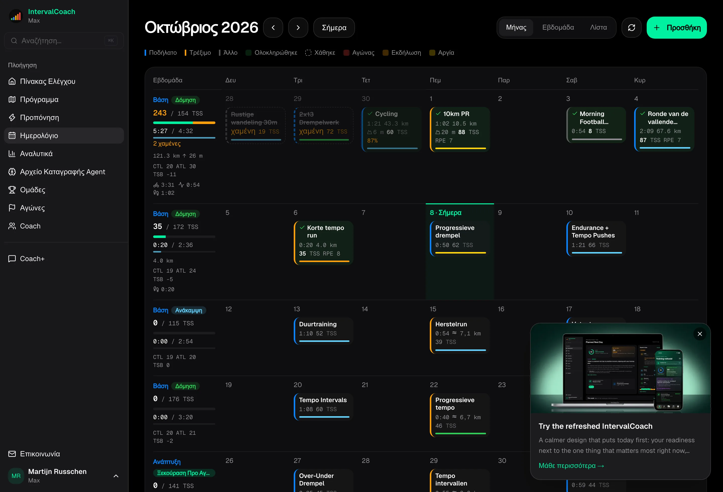The height and width of the screenshot is (492, 723).
Task: Click the Coach people icon
Action: [12, 226]
